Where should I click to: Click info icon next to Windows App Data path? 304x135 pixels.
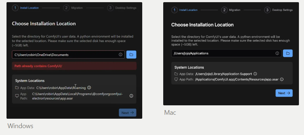[89, 88]
